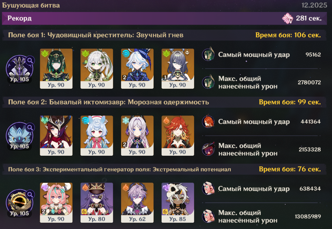Viewport: 332px width, 229px height.
Task: Choose the blue bunny-eared Hydro character
Action: click(x=96, y=136)
